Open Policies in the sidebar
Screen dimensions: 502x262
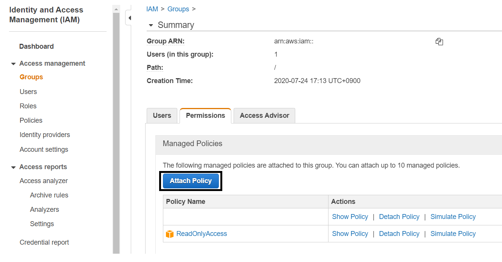pyautogui.click(x=31, y=120)
